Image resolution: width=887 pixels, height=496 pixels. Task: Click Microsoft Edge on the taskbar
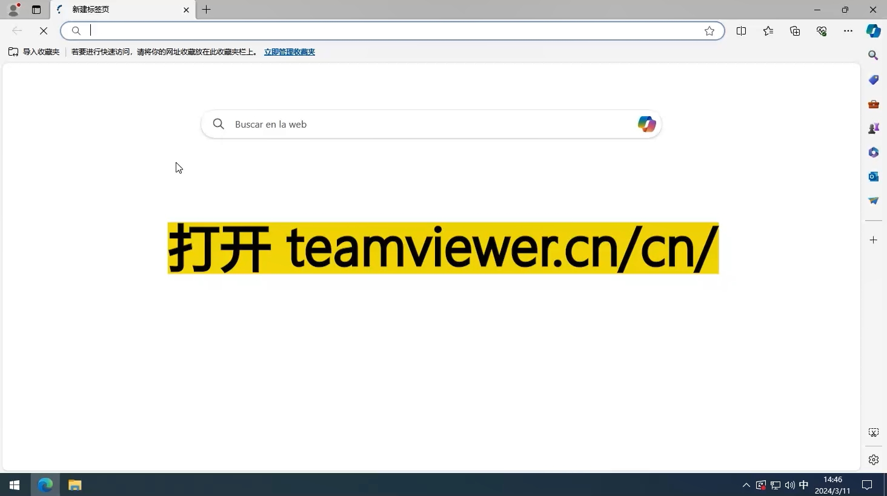45,485
